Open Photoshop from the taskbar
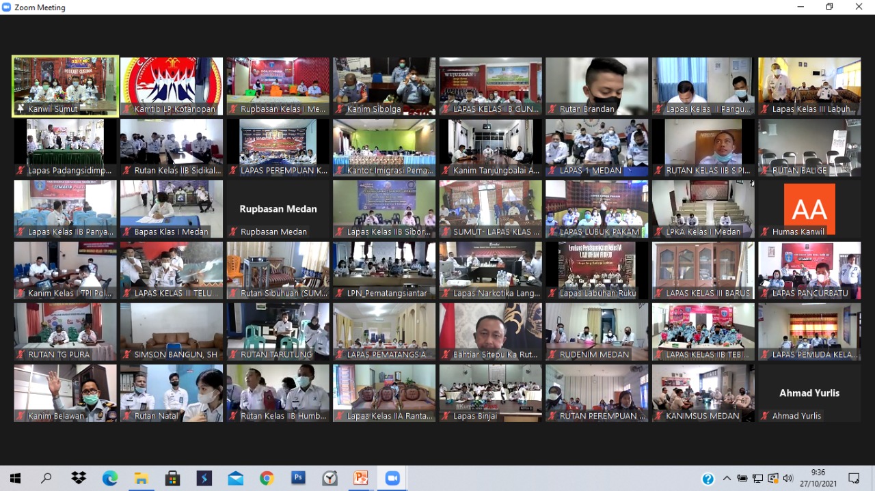Screen dimensions: 875x491 (x=298, y=478)
